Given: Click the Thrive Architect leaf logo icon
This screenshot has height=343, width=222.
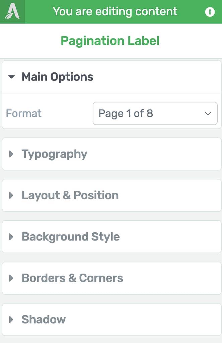Looking at the screenshot, I should pos(12,11).
